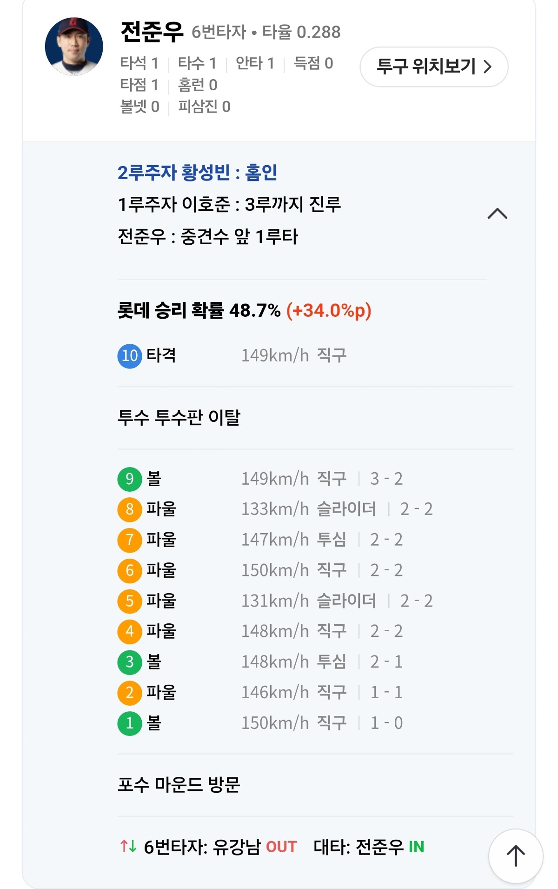Viewport: 558px width, 889px height.
Task: Select pitch number 3 green circle
Action: click(129, 662)
